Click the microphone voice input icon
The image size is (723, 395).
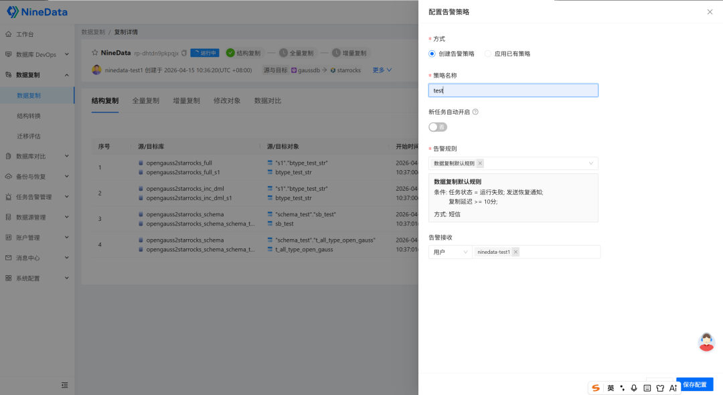[x=634, y=388]
